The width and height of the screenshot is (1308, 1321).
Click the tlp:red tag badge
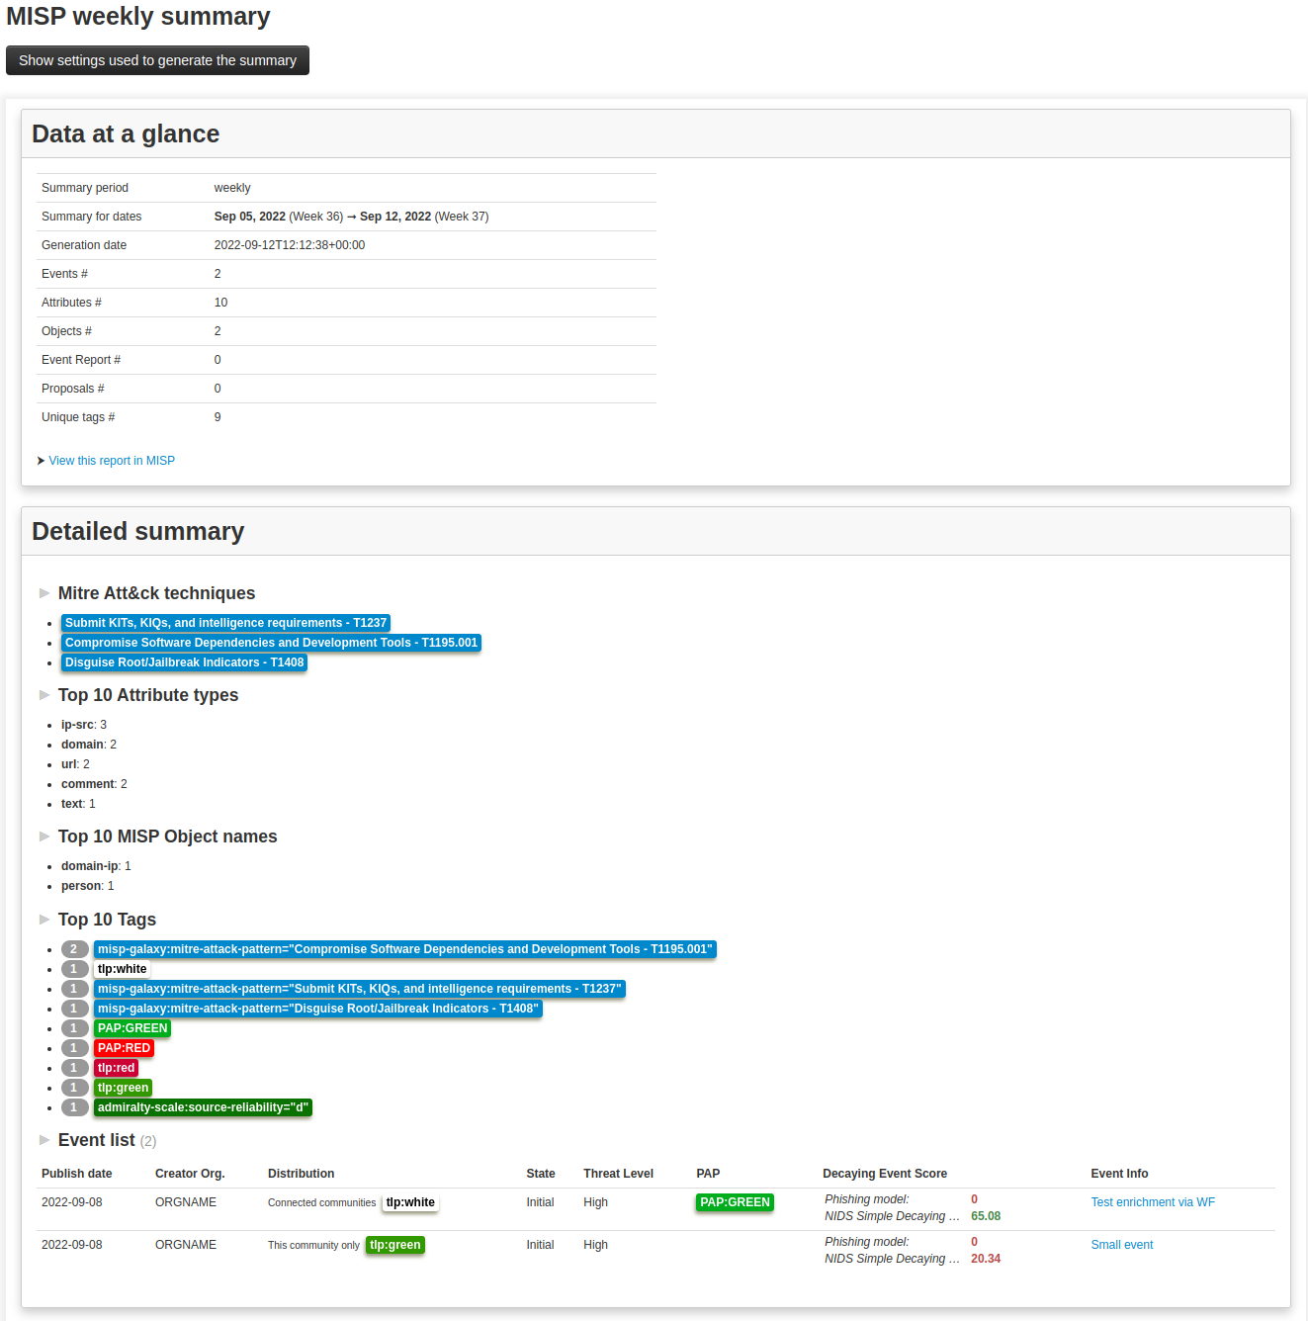(116, 1068)
